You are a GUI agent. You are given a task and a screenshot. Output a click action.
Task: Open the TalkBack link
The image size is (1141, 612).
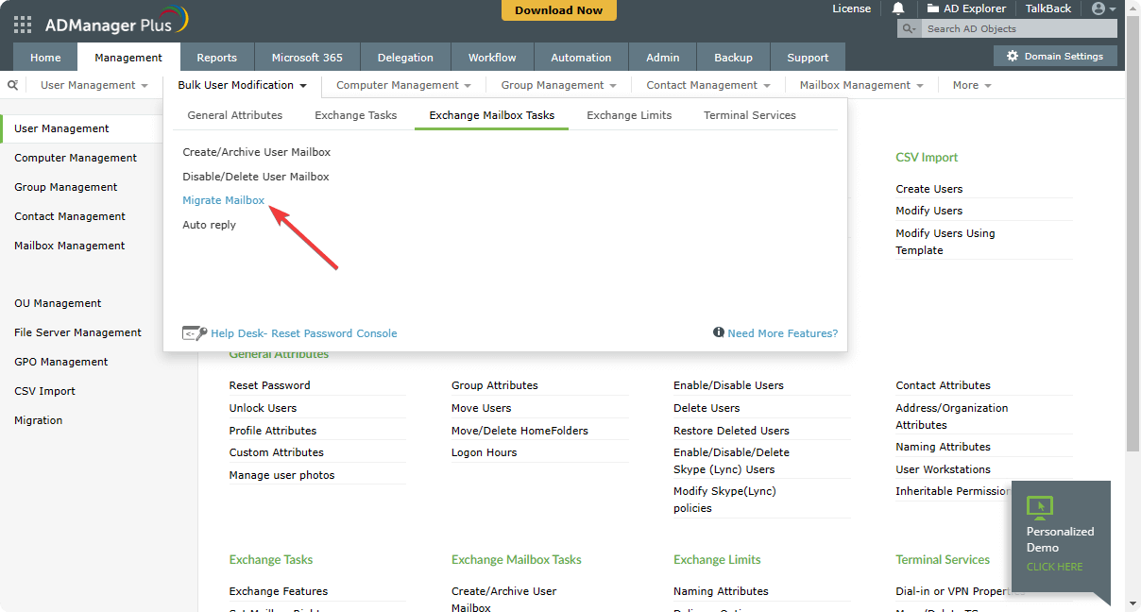pos(1048,8)
